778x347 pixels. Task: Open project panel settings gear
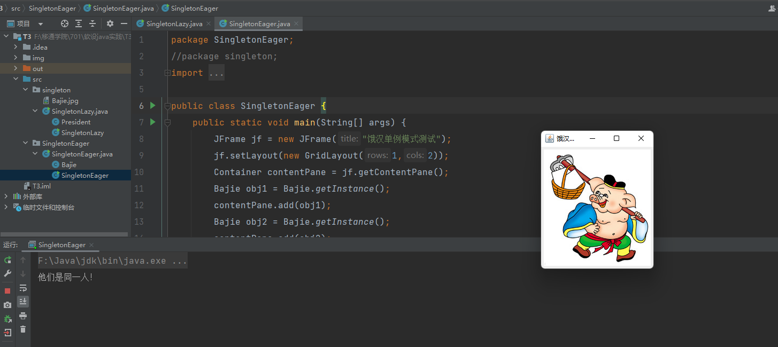tap(110, 23)
